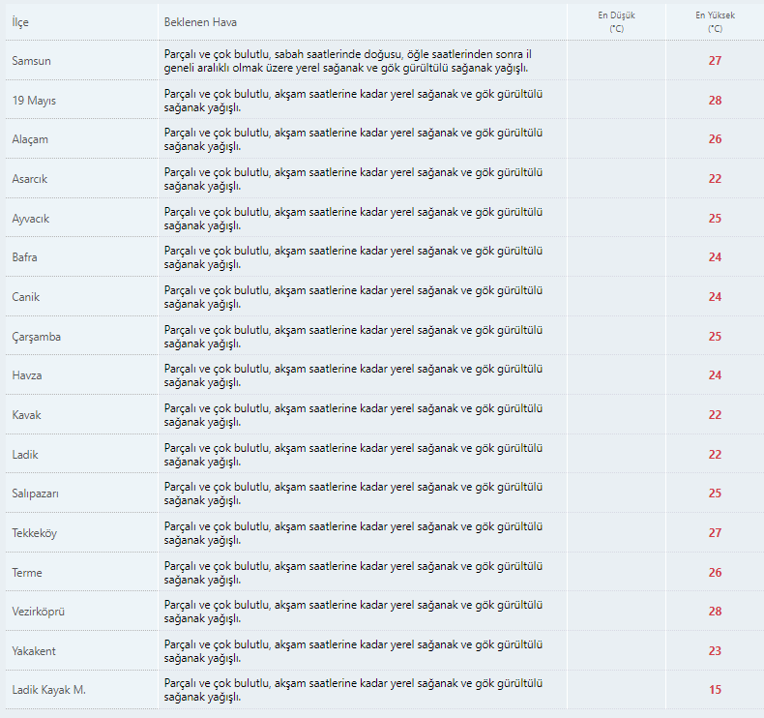Click Vezirköprü's expected weather description
The width and height of the screenshot is (764, 718).
[353, 612]
